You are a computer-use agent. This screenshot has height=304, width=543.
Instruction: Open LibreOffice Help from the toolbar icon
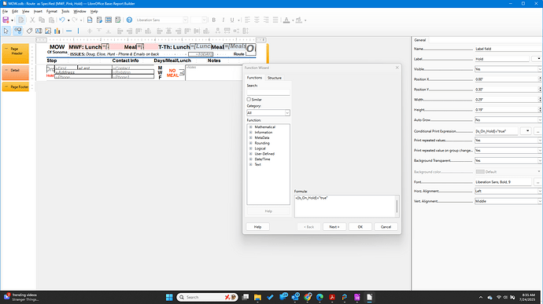point(129,20)
